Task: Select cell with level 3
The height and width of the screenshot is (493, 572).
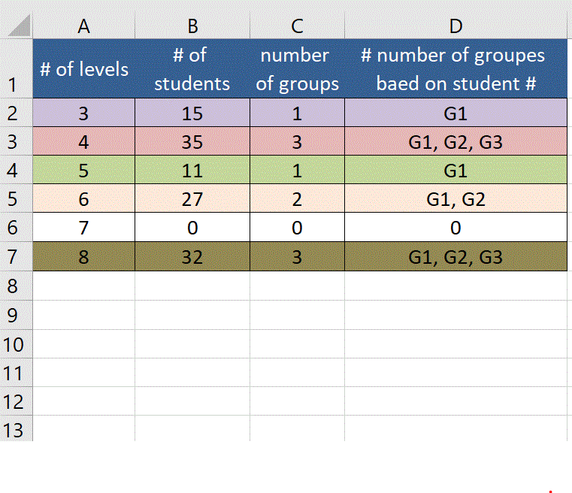Action: [84, 113]
